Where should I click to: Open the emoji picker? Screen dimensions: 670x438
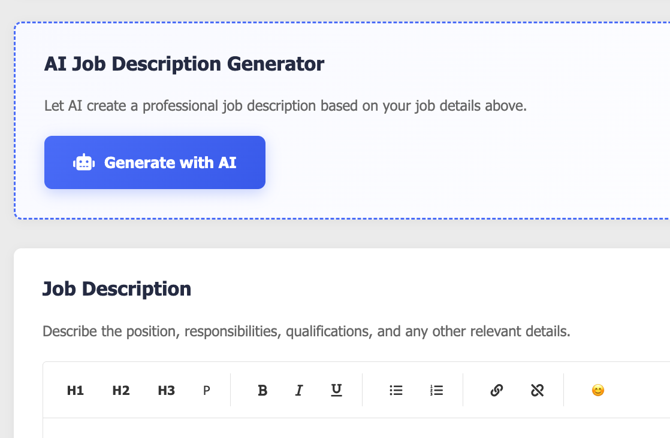point(597,390)
